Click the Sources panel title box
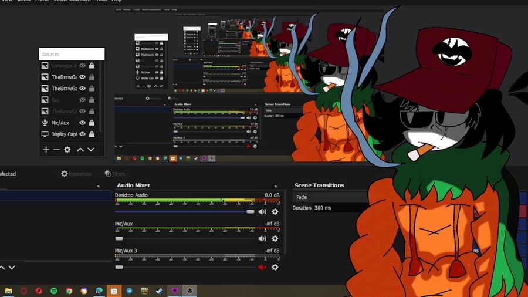The width and height of the screenshot is (528, 297). click(72, 54)
